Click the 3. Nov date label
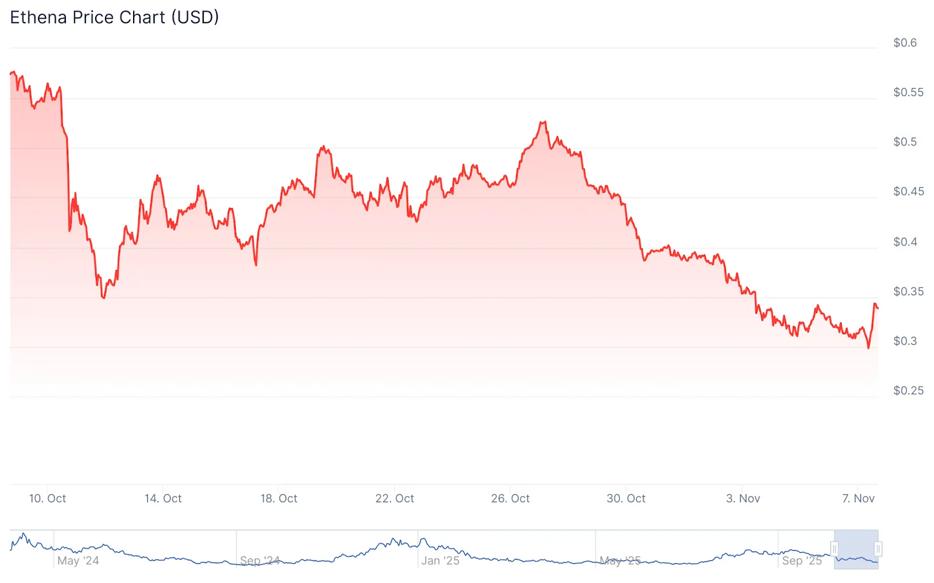Image resolution: width=934 pixels, height=583 pixels. pos(743,498)
